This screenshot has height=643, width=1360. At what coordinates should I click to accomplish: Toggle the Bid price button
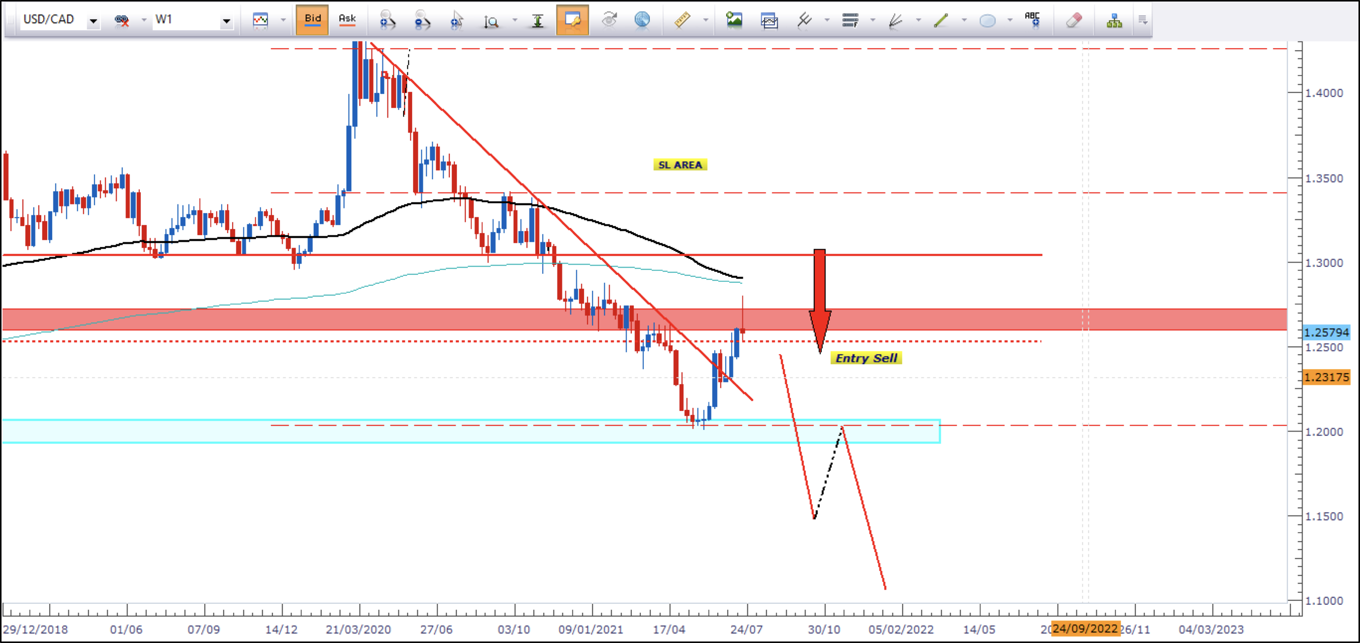point(312,20)
